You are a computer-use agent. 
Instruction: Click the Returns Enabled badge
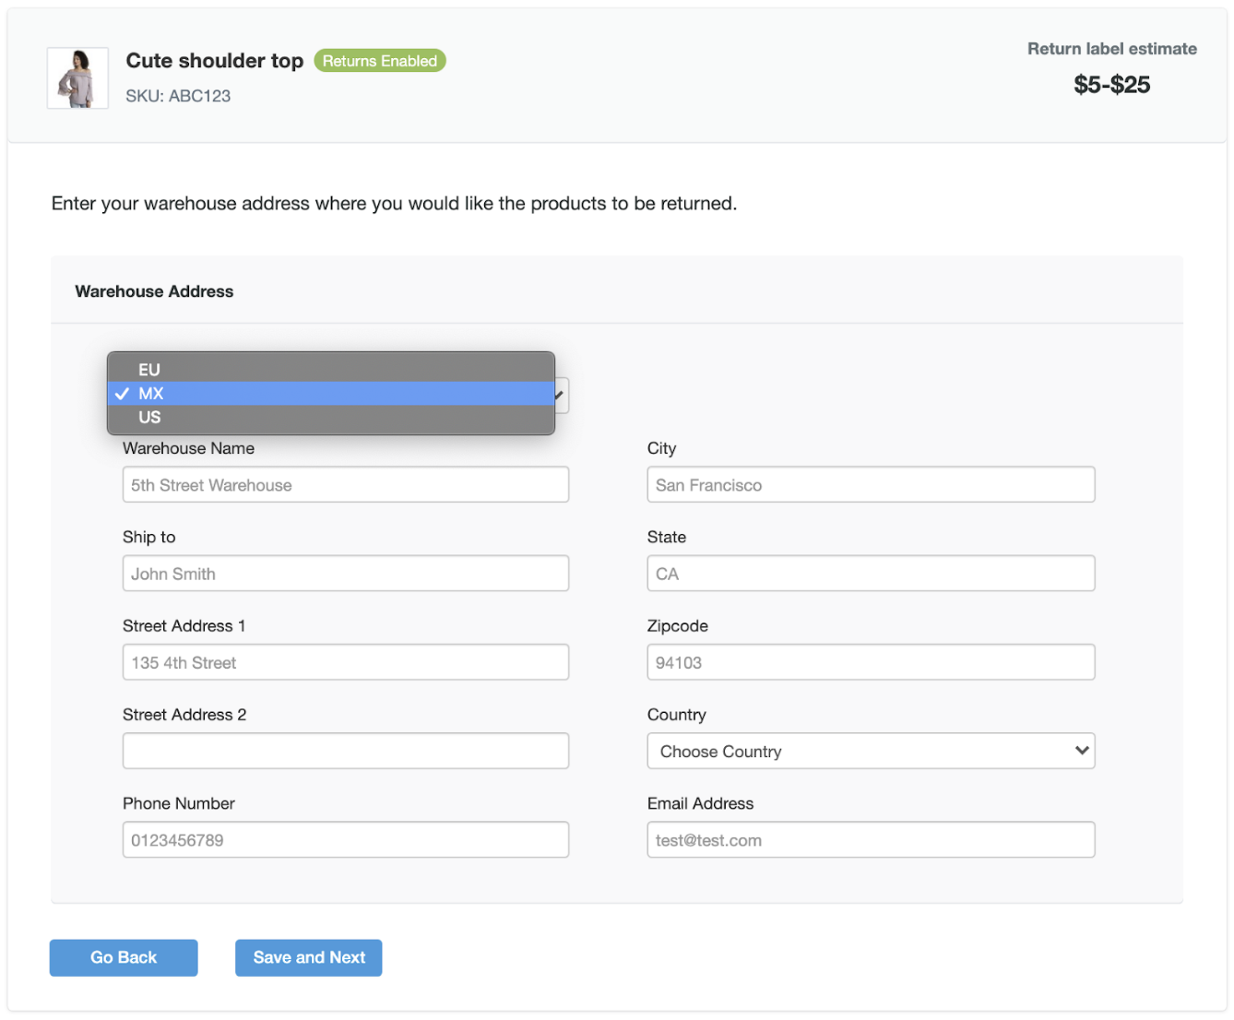click(x=380, y=61)
